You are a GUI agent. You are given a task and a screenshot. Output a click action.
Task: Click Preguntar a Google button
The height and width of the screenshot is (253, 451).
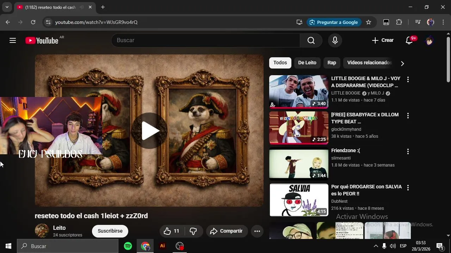(334, 22)
